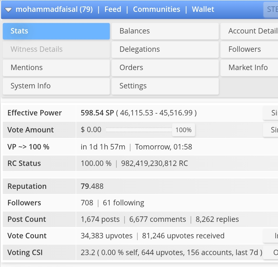The height and width of the screenshot is (267, 278).
Task: Switch to the Balances tab
Action: pos(165,31)
